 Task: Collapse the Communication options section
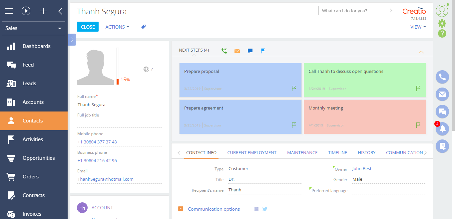click(181, 209)
